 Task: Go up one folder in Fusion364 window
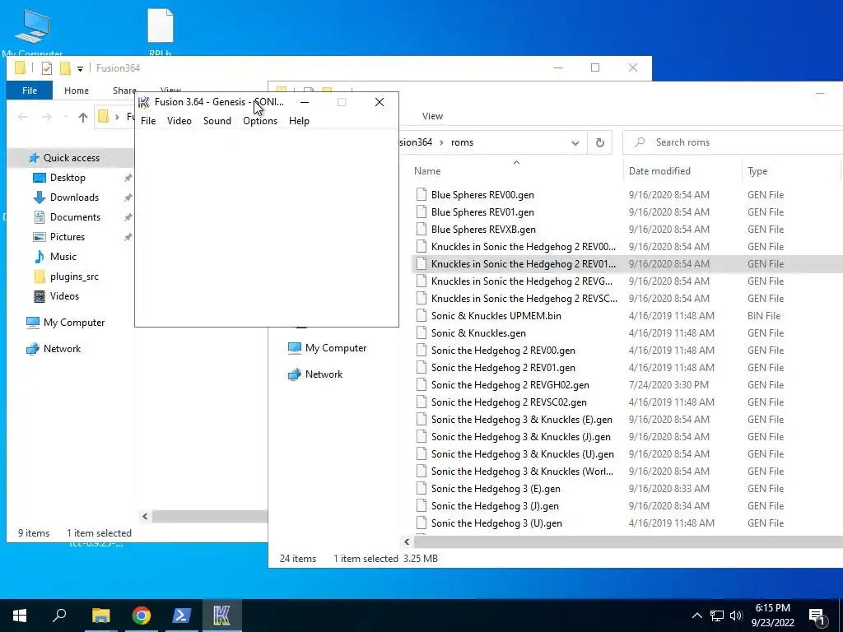83,117
